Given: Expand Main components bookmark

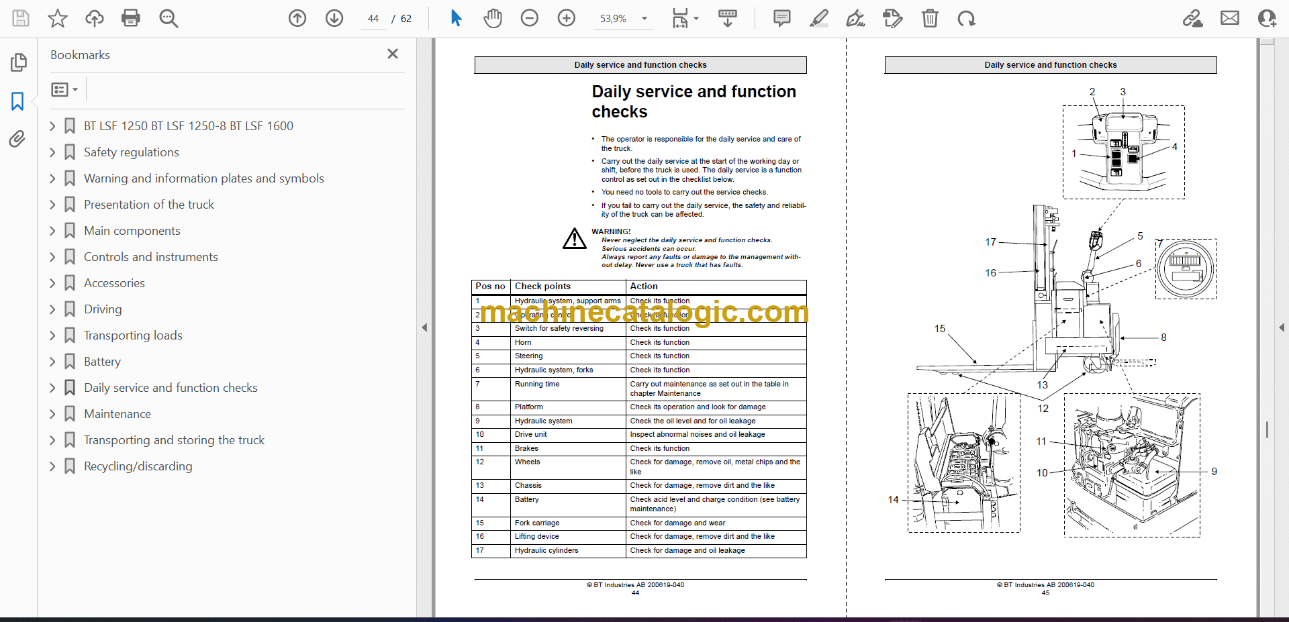Looking at the screenshot, I should [x=52, y=231].
